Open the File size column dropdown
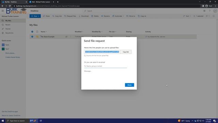 pyautogui.click(x=112, y=32)
